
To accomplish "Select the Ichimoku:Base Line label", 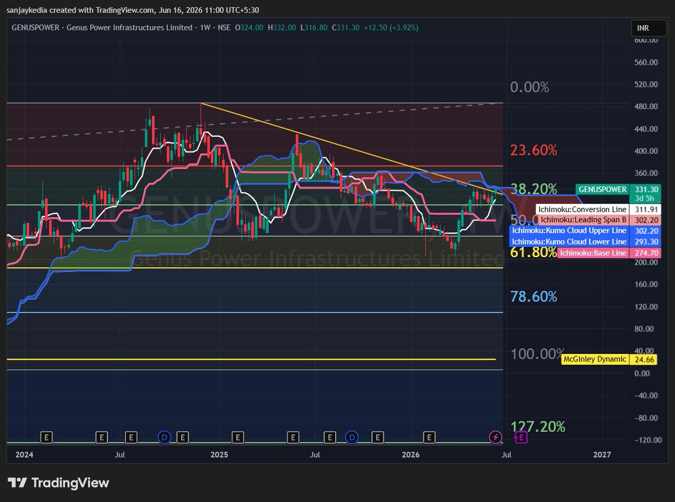I will [x=593, y=253].
